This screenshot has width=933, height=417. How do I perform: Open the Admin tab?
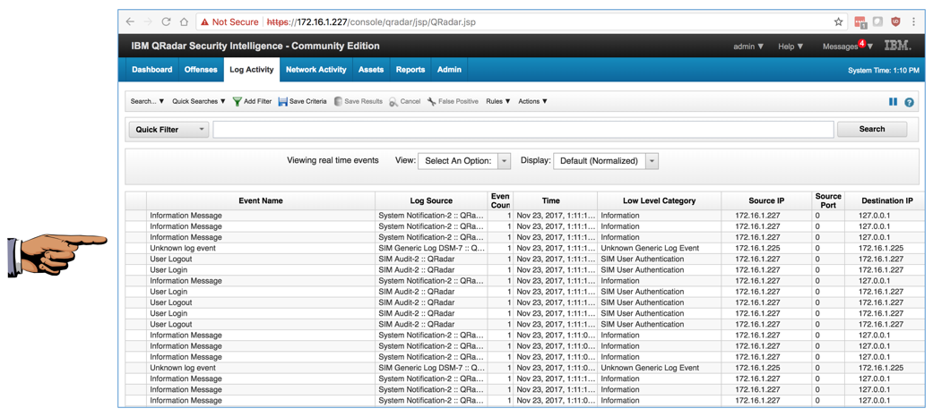(449, 70)
